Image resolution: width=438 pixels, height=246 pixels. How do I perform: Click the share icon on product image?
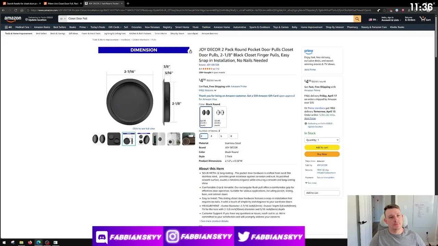pyautogui.click(x=190, y=51)
